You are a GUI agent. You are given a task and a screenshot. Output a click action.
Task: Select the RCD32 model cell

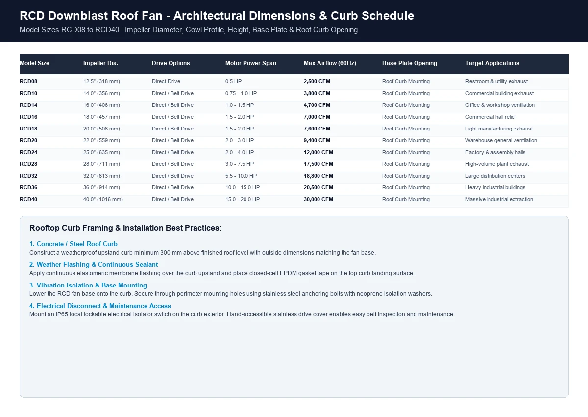tap(28, 176)
